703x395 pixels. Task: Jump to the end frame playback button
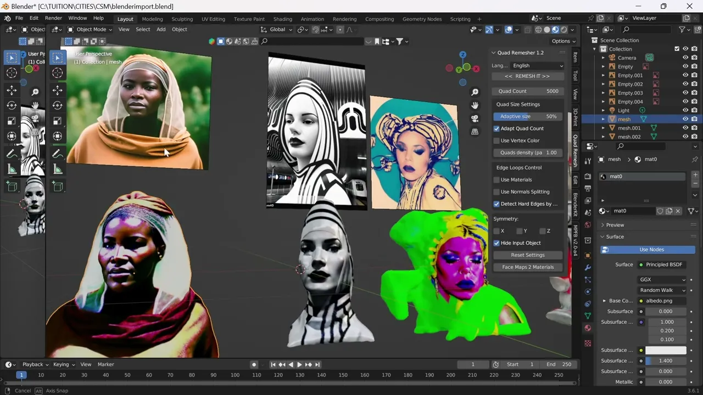(317, 364)
